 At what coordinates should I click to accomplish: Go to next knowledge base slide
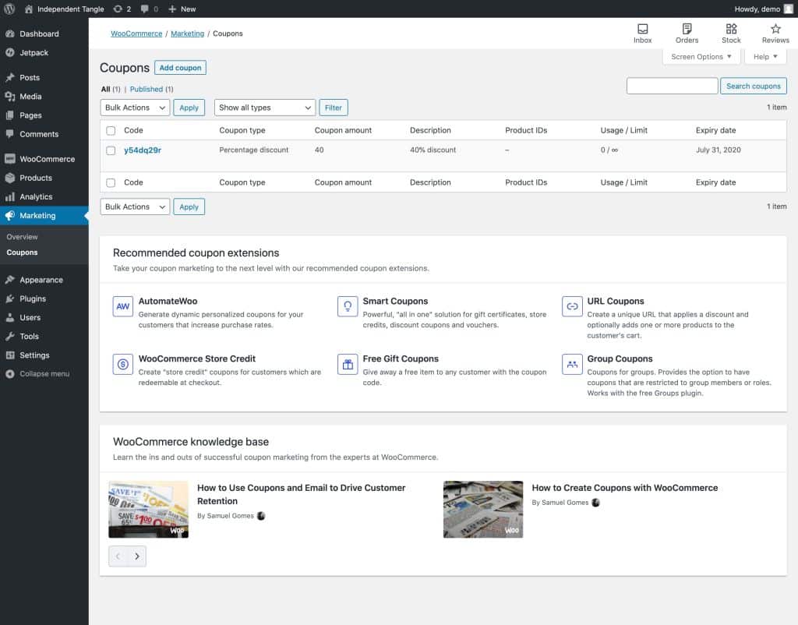[x=136, y=556]
